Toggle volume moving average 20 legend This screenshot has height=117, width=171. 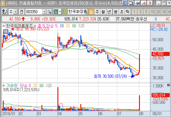[x=35, y=86]
